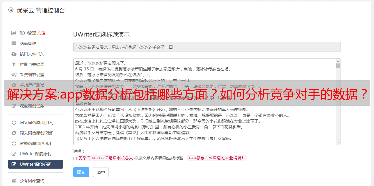Click inside the article content textarea
The height and width of the screenshot is (186, 374).
pyautogui.click(x=204, y=102)
